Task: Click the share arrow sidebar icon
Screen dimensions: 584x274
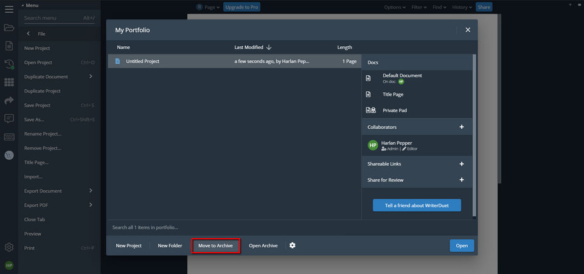Action: (9, 100)
